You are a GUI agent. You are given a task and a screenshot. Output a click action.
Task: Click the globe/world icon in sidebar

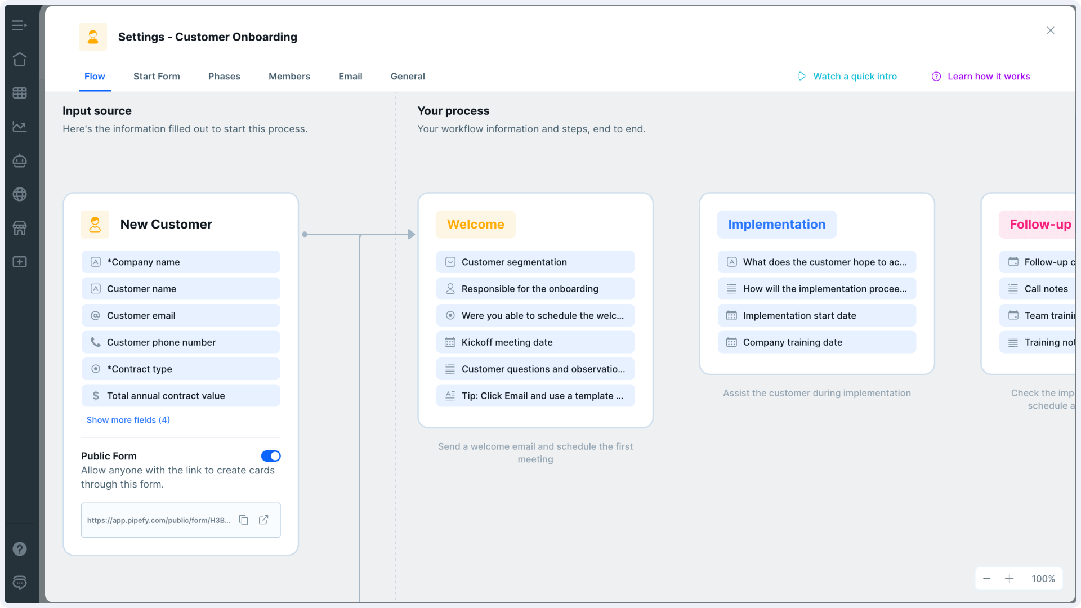click(20, 194)
